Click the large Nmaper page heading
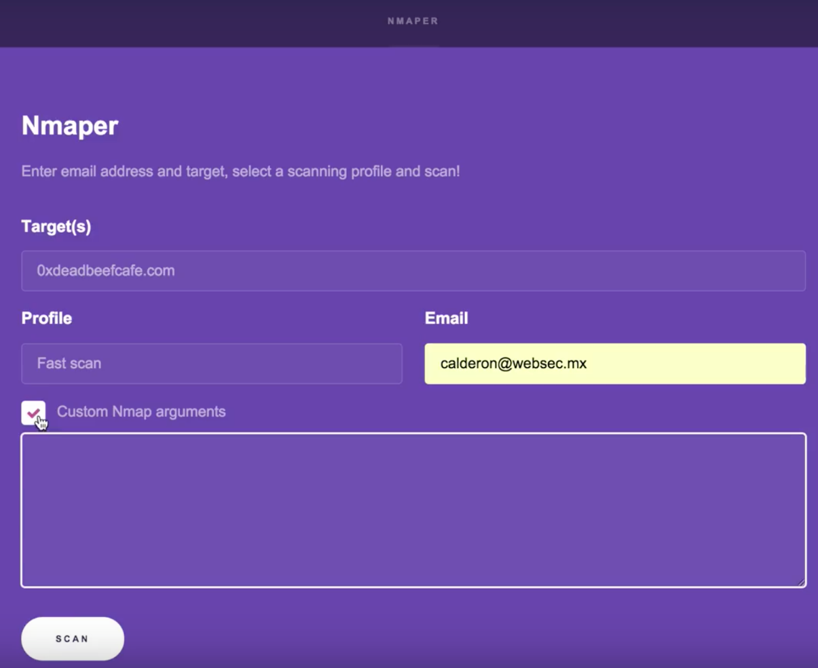This screenshot has height=668, width=818. click(x=70, y=126)
